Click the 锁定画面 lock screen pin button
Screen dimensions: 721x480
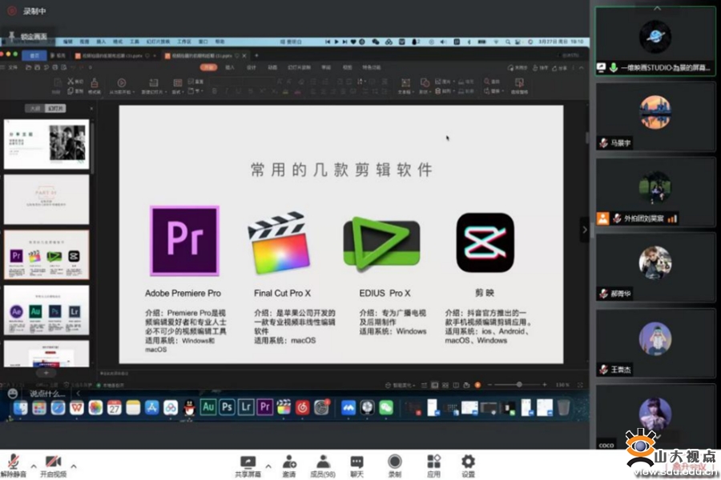pyautogui.click(x=29, y=36)
